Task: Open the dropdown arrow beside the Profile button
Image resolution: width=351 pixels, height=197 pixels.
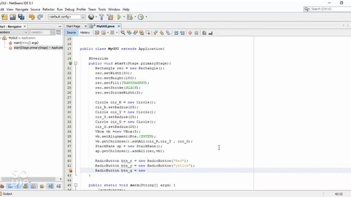Action: [146, 17]
